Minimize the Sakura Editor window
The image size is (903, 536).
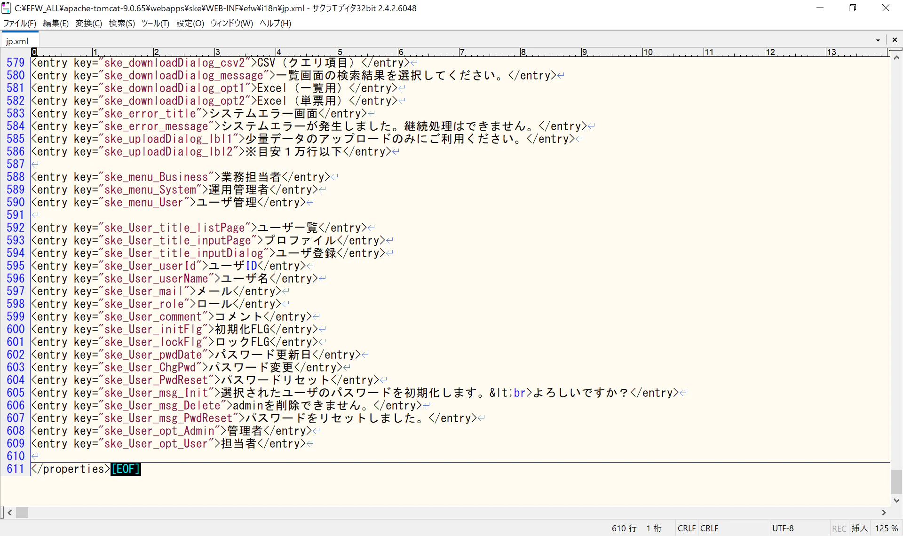pyautogui.click(x=820, y=8)
